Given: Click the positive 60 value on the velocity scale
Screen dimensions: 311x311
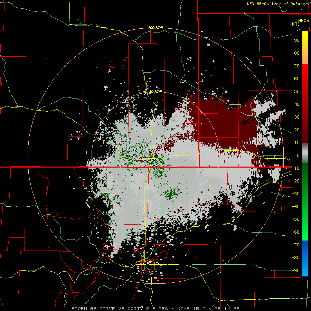Looking at the screenshot, I should point(297,78).
